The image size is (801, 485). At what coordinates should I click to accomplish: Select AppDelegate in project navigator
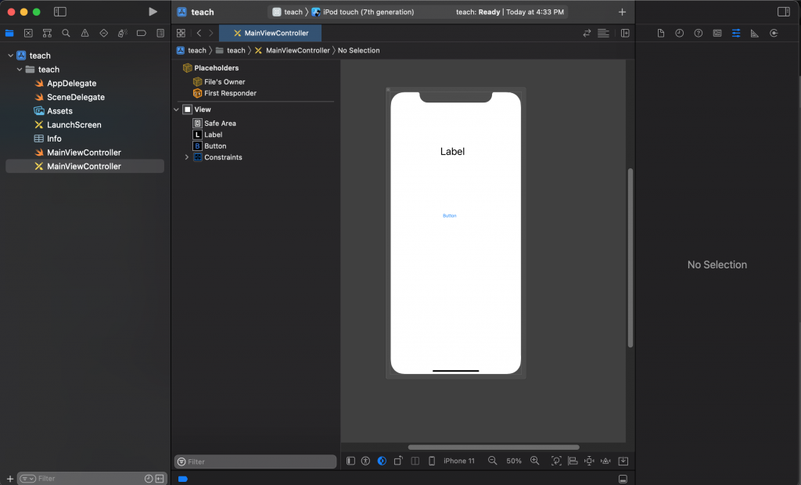tap(71, 84)
